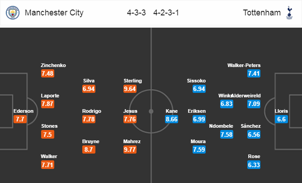Viewport: 302px width, 183px height.
Task: Click Rodrigo's 7.78 rating badge
Action: click(89, 119)
